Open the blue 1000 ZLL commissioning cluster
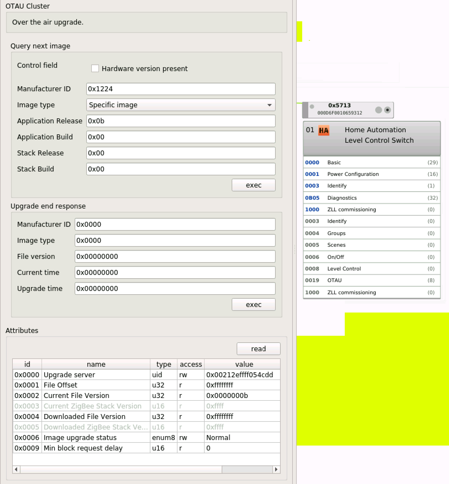 pyautogui.click(x=372, y=209)
